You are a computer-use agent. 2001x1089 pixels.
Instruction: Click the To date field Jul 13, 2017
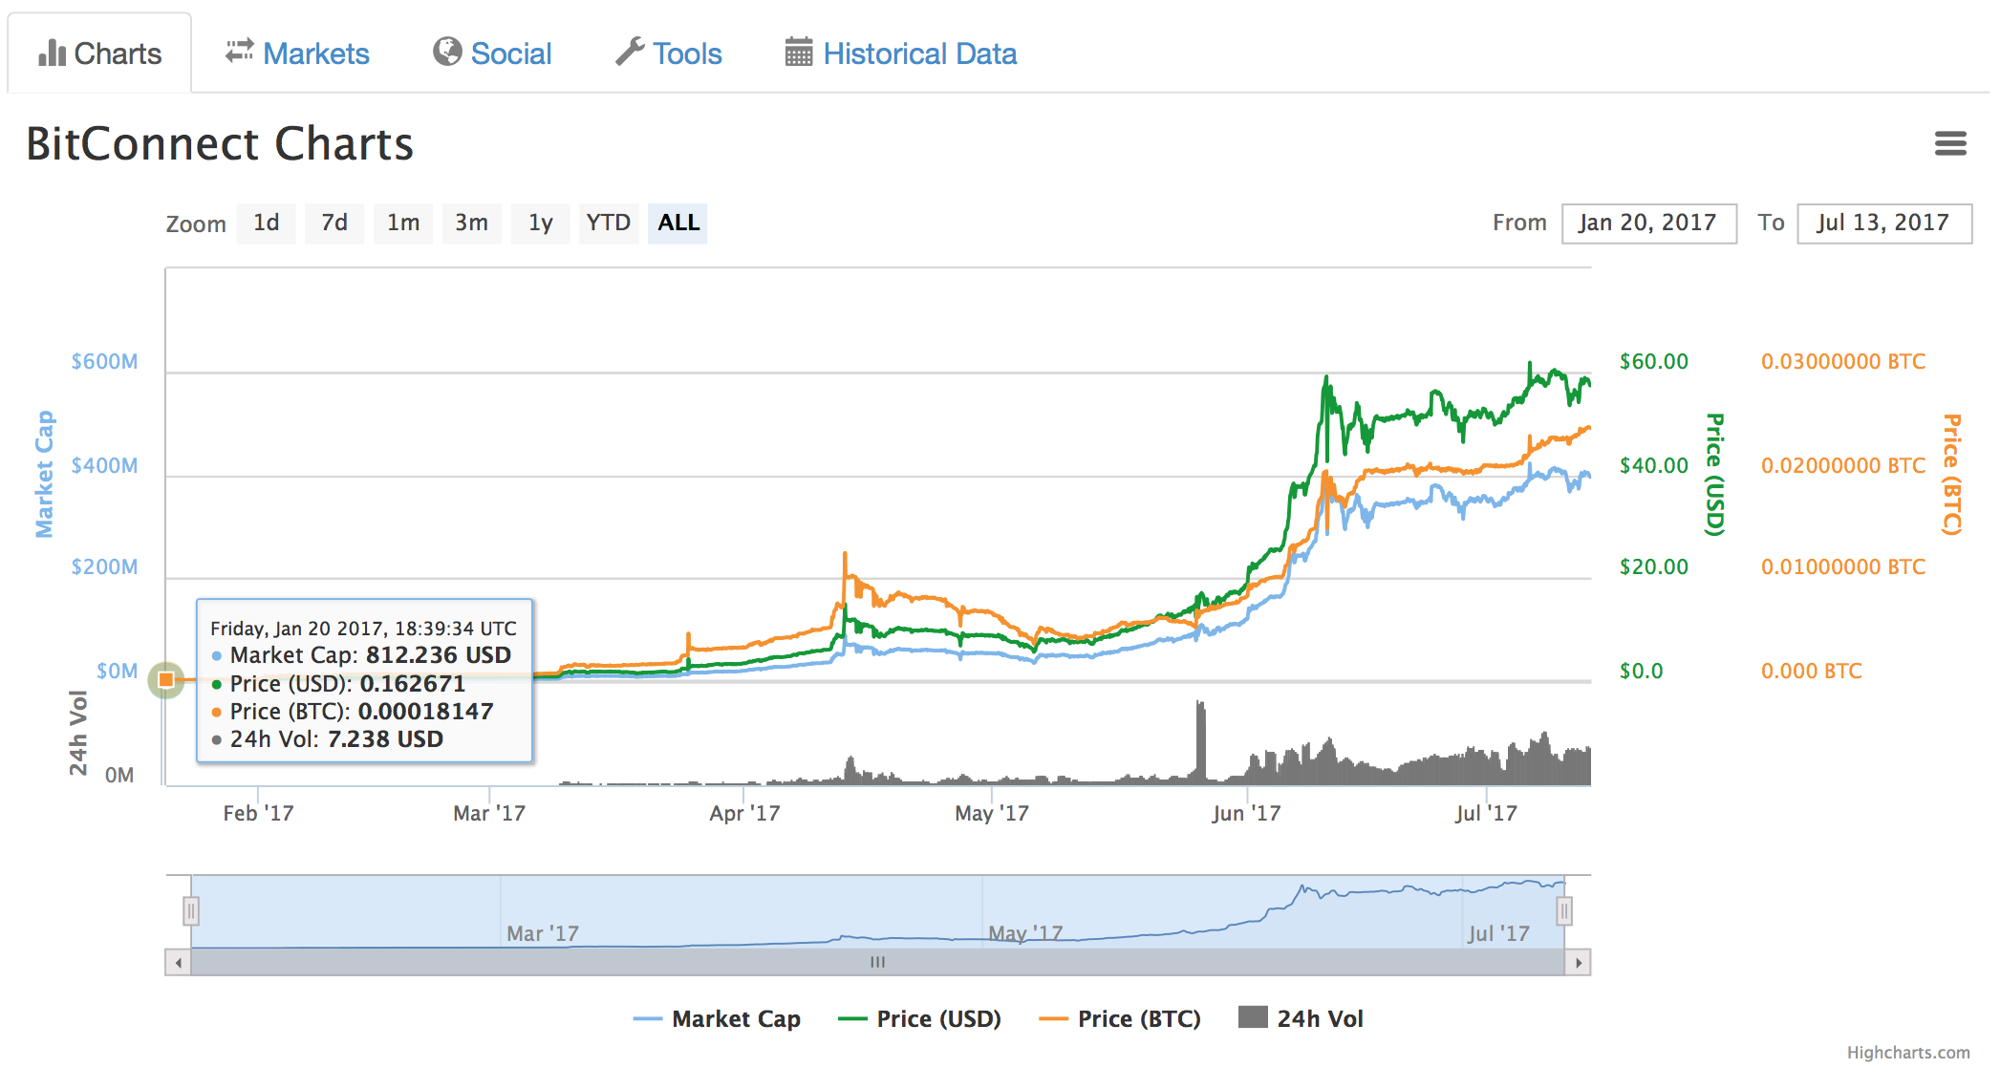(x=1883, y=224)
